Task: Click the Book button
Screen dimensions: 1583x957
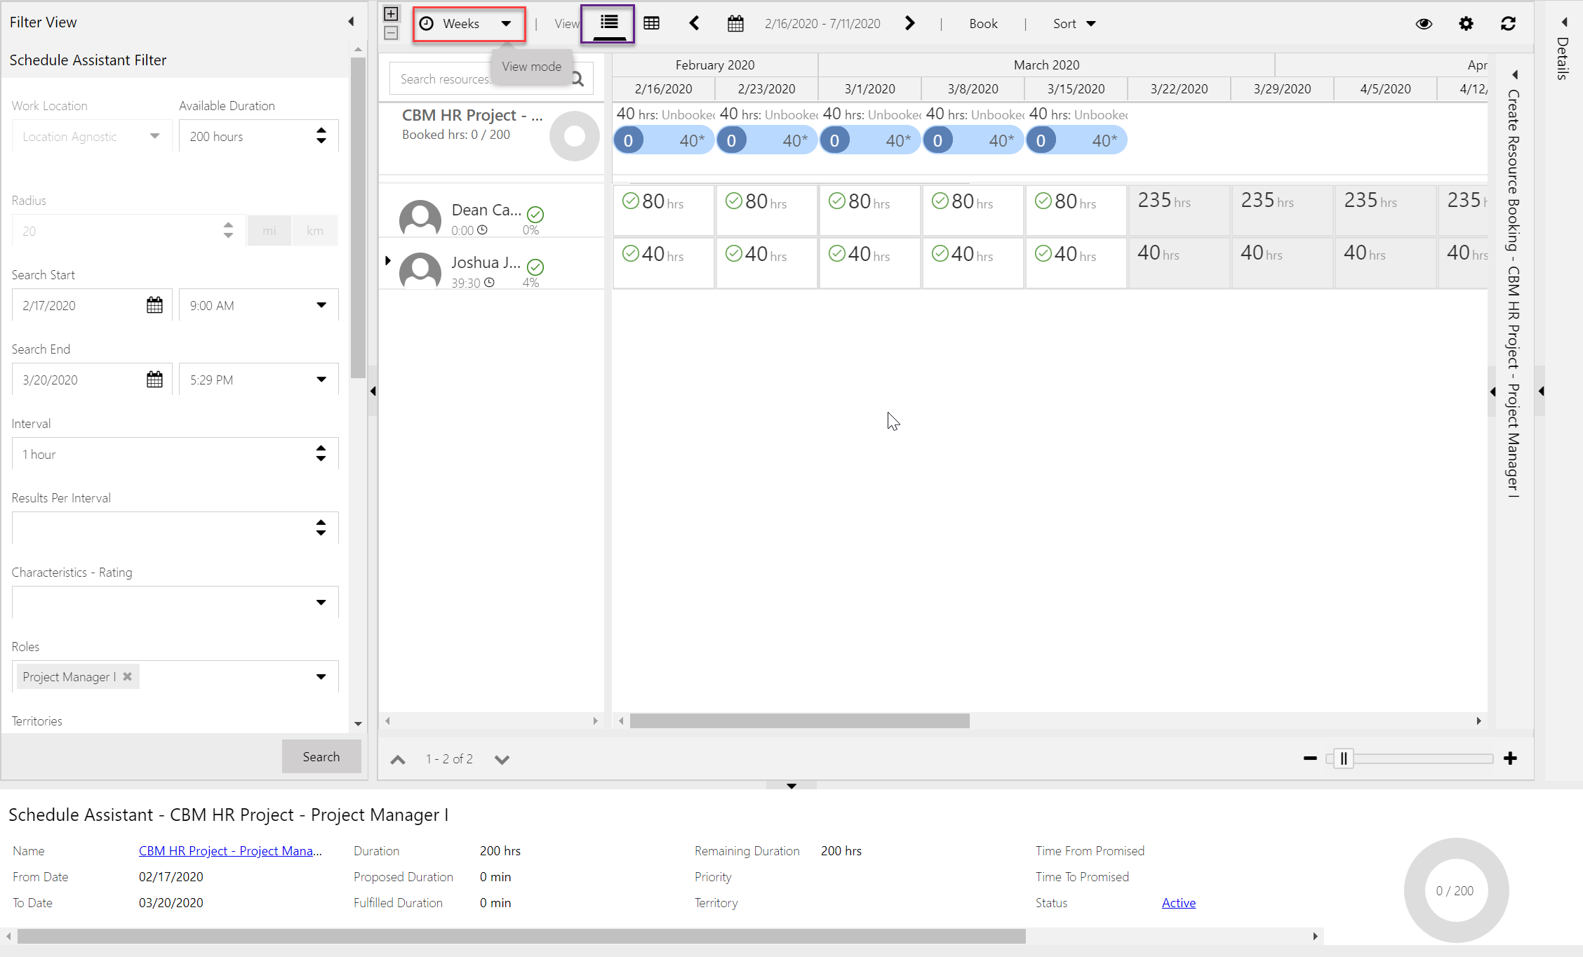Action: pos(983,24)
